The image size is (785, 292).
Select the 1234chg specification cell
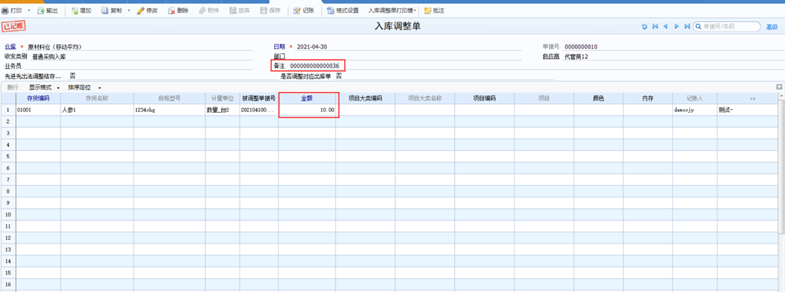point(170,110)
